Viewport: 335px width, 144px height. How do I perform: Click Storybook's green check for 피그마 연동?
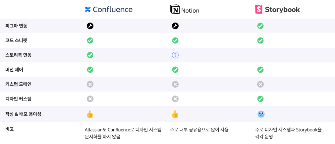click(x=260, y=26)
